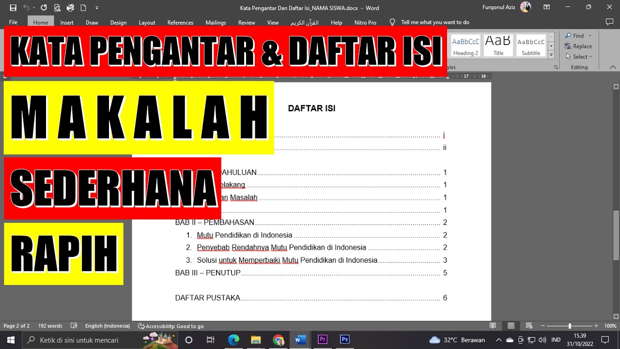Click the Tell me what you want box
Screen dimensions: 620x349
click(435, 22)
